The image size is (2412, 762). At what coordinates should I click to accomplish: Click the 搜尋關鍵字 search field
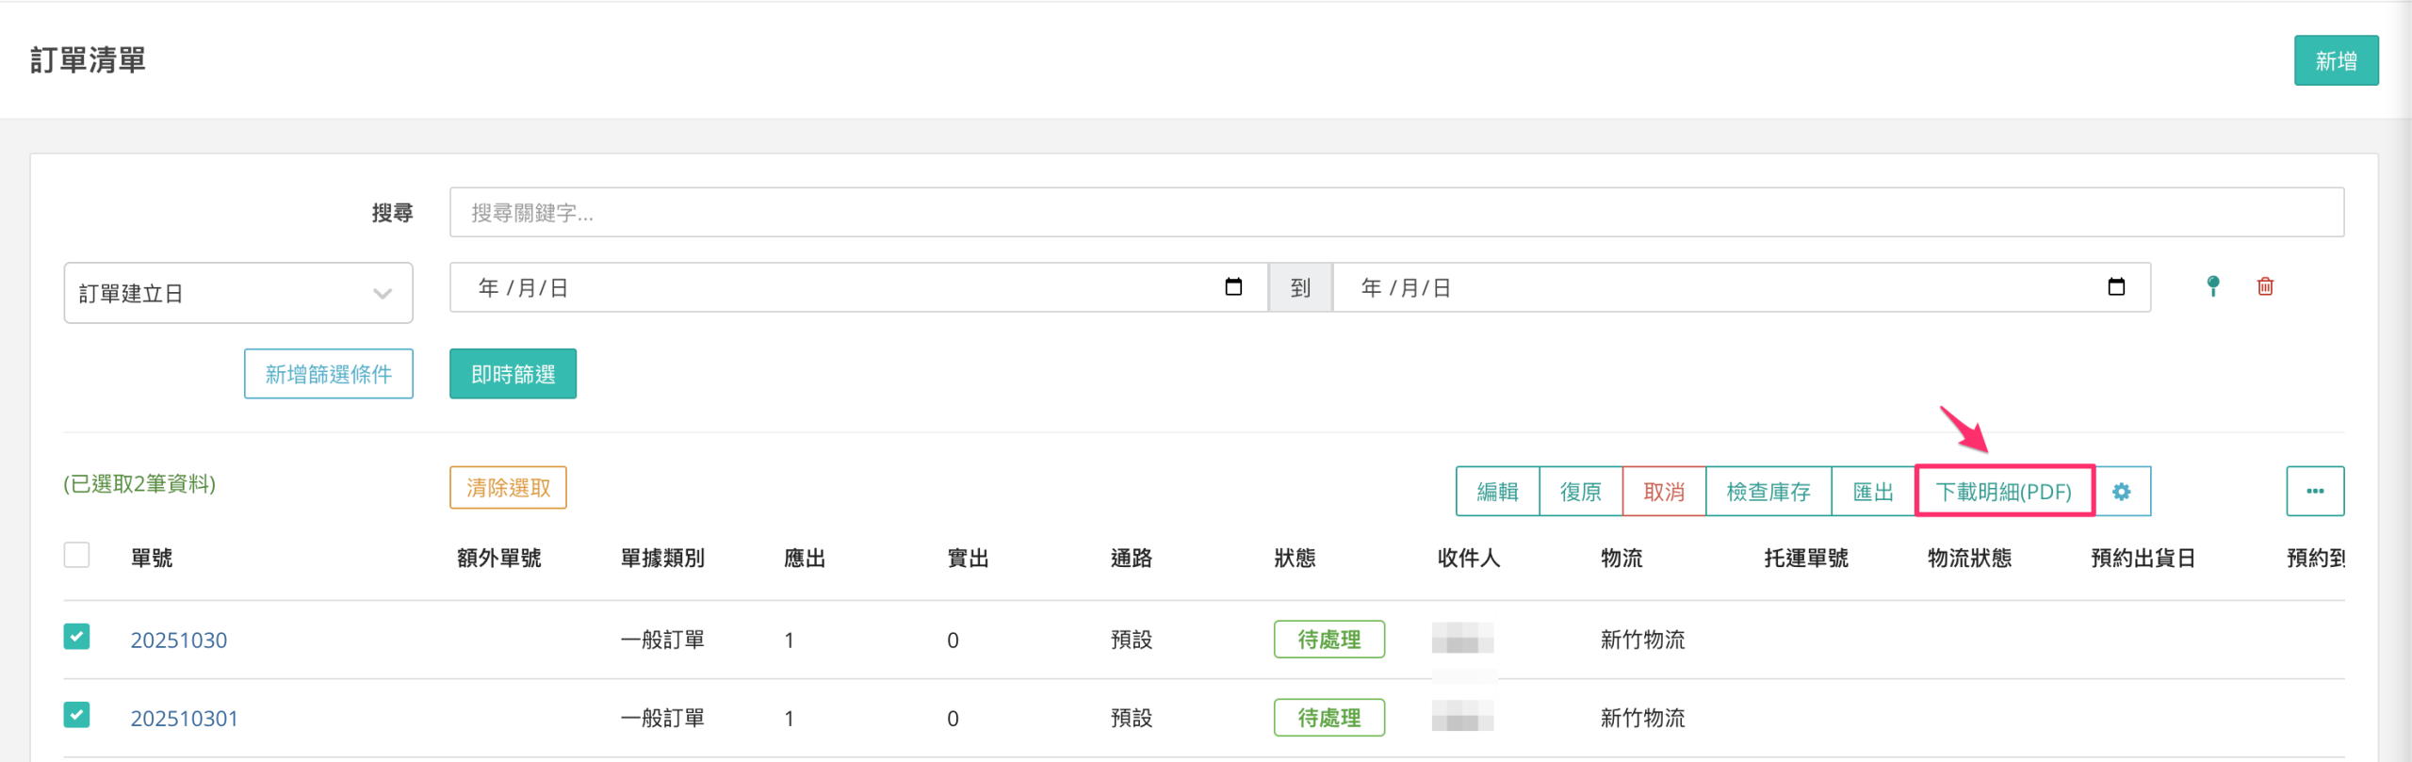1395,213
